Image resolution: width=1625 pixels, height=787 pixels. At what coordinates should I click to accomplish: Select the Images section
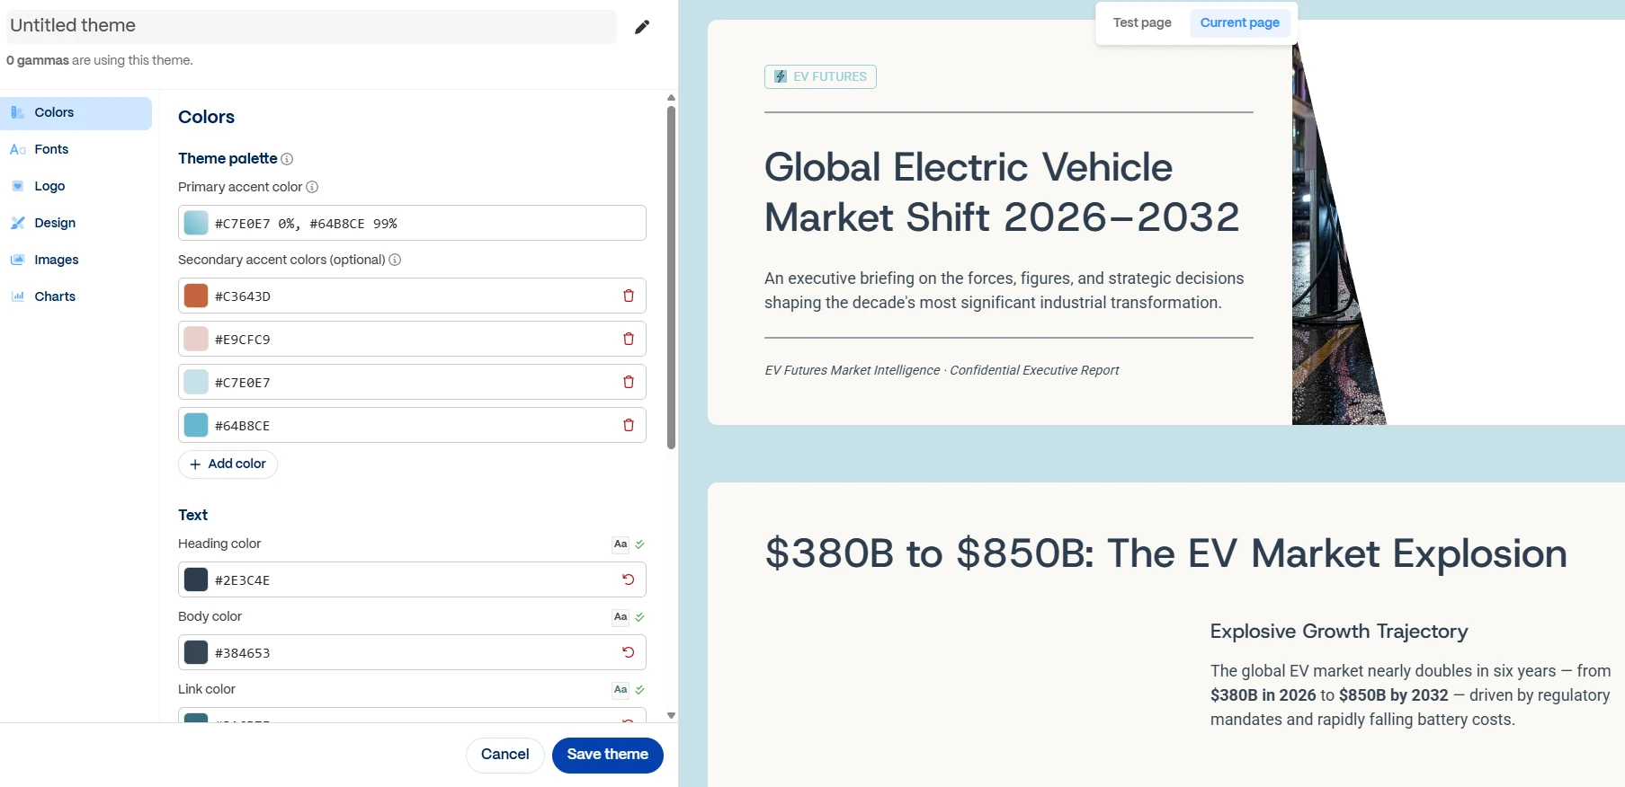click(x=76, y=261)
